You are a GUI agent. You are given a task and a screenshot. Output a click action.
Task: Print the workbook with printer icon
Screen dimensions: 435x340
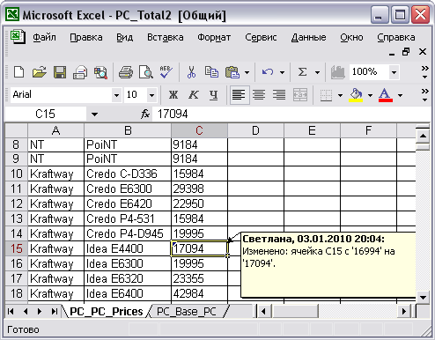point(126,72)
